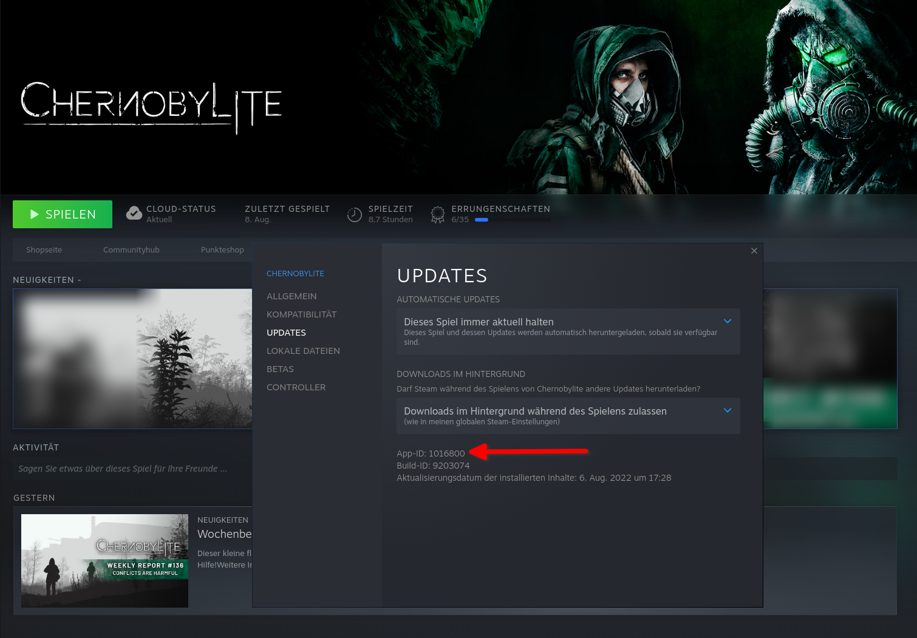This screenshot has height=638, width=917.
Task: Select CONTROLLER in properties sidebar
Action: [296, 387]
